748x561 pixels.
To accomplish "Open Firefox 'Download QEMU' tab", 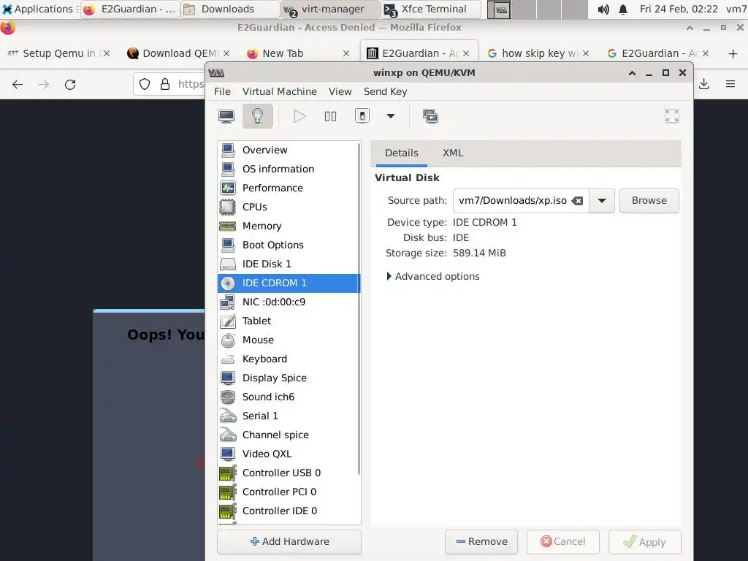I will click(x=178, y=53).
